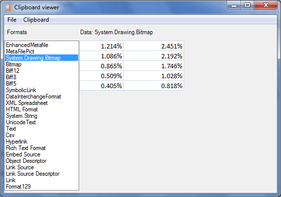Screen dimensions: 281x197
Task: Select Biff8 format
Action: pyautogui.click(x=42, y=77)
